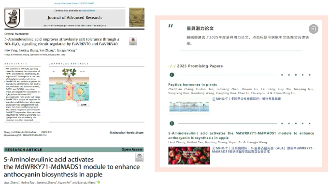Screen dimensions: 330x190
Task: Click the number 2 circle marker
Action: tap(172, 123)
